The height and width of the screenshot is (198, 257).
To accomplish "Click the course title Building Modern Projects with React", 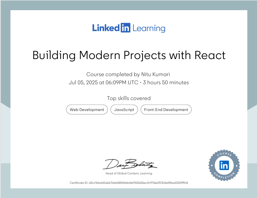I will 129,55.
